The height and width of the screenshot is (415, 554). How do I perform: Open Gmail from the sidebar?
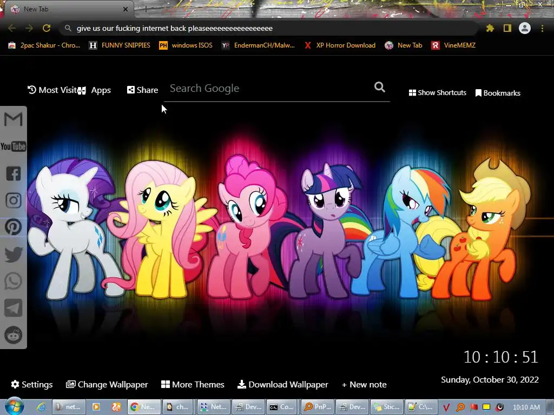[x=14, y=119]
